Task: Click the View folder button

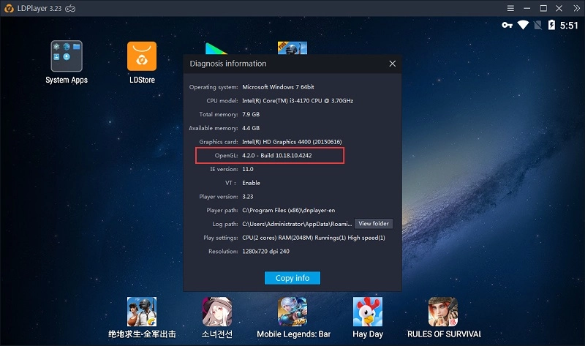Action: coord(374,224)
